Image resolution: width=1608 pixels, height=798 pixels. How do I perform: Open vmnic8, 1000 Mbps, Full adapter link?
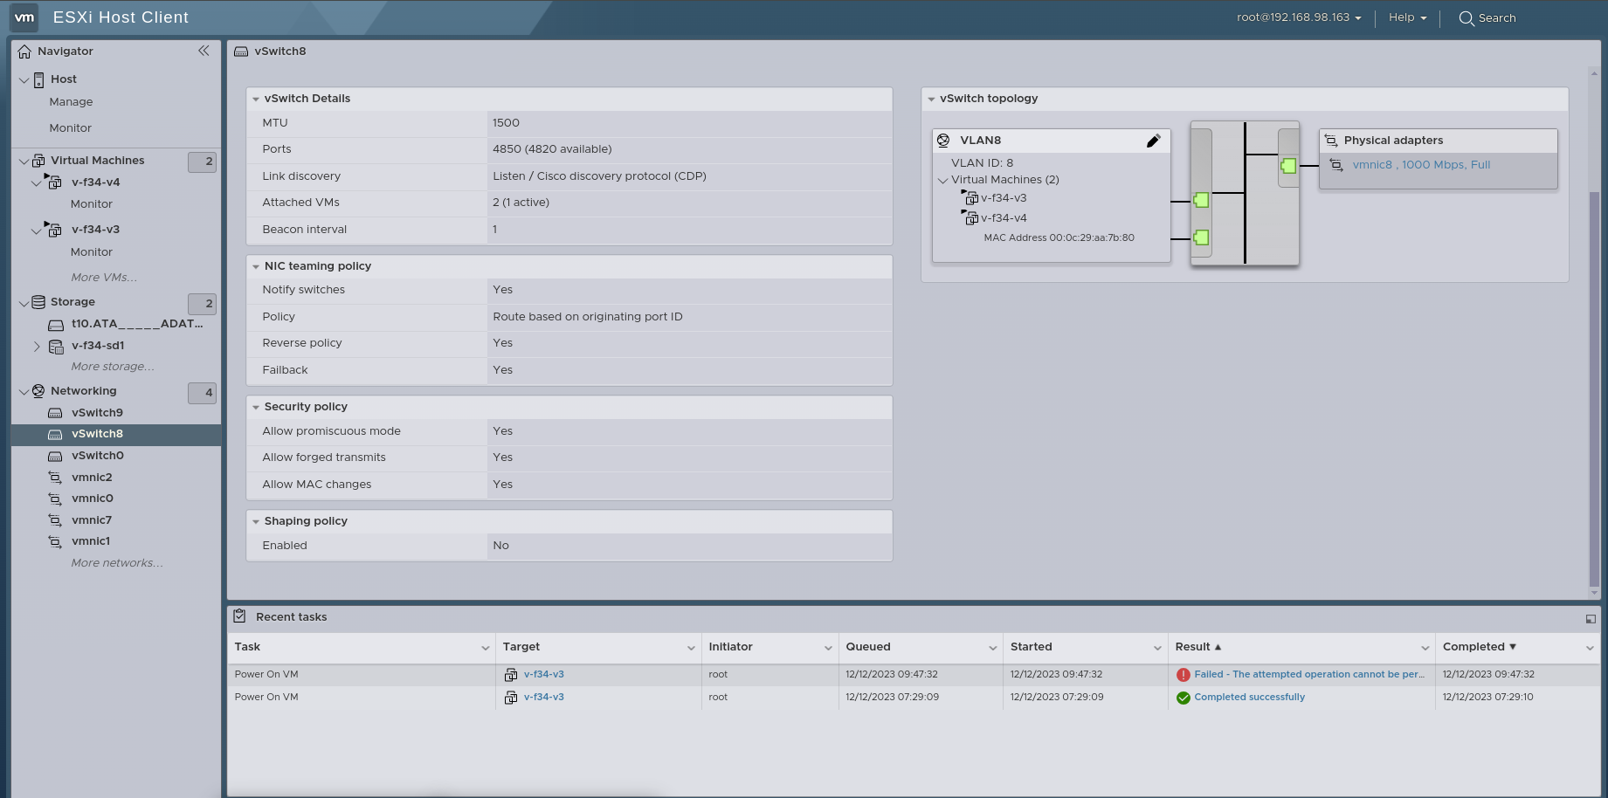[1421, 165]
